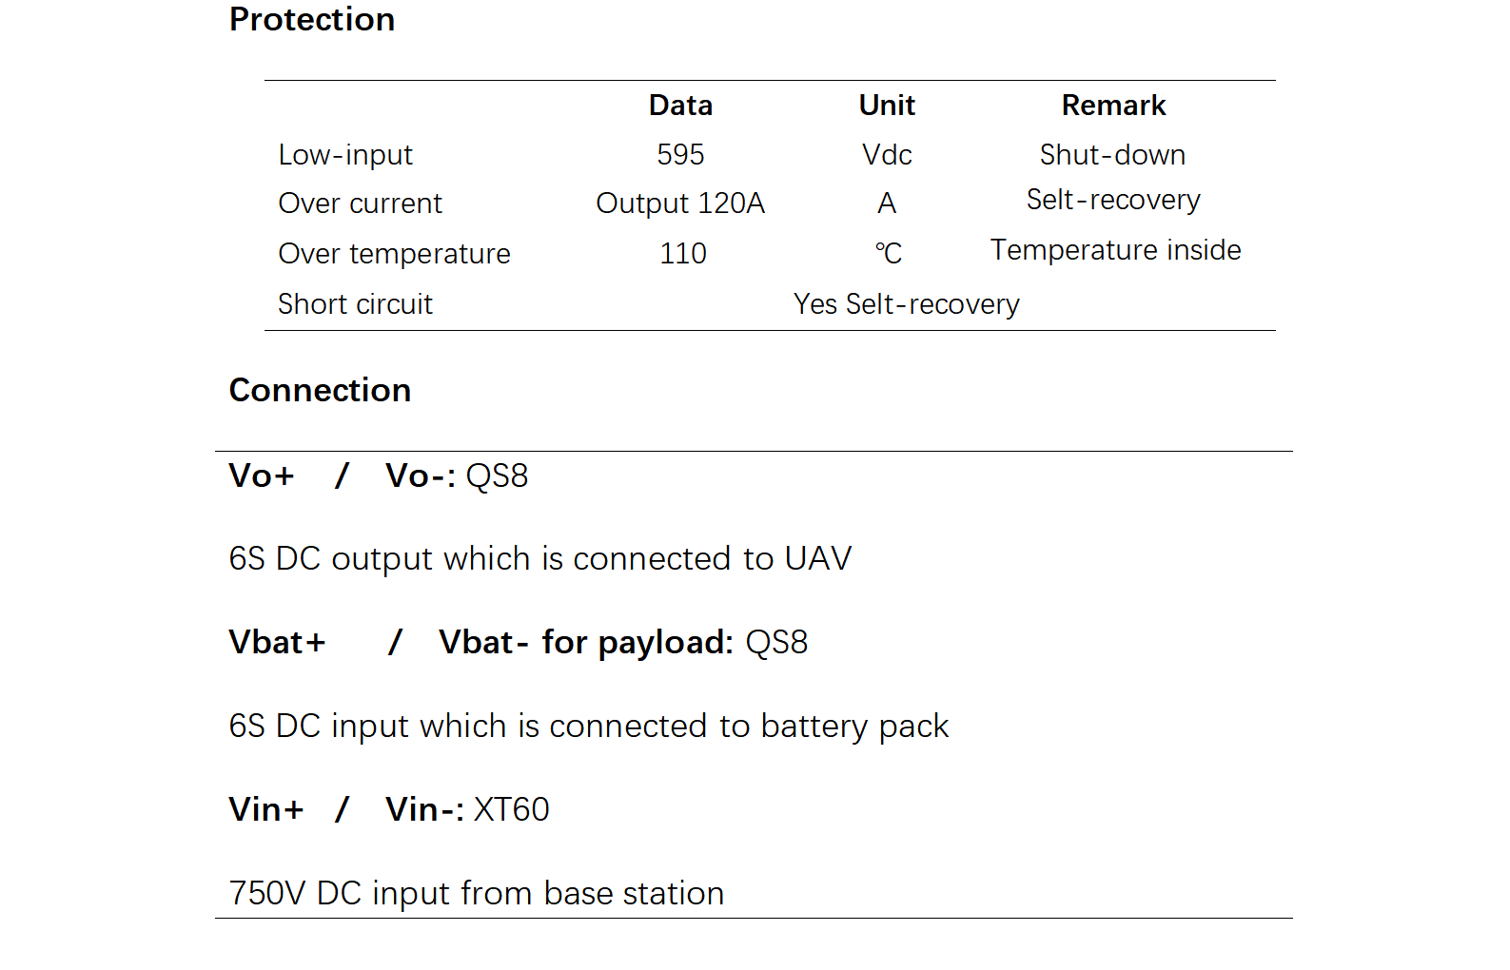Click the Low-input row label
Screen dimensions: 1510x970
[345, 155]
